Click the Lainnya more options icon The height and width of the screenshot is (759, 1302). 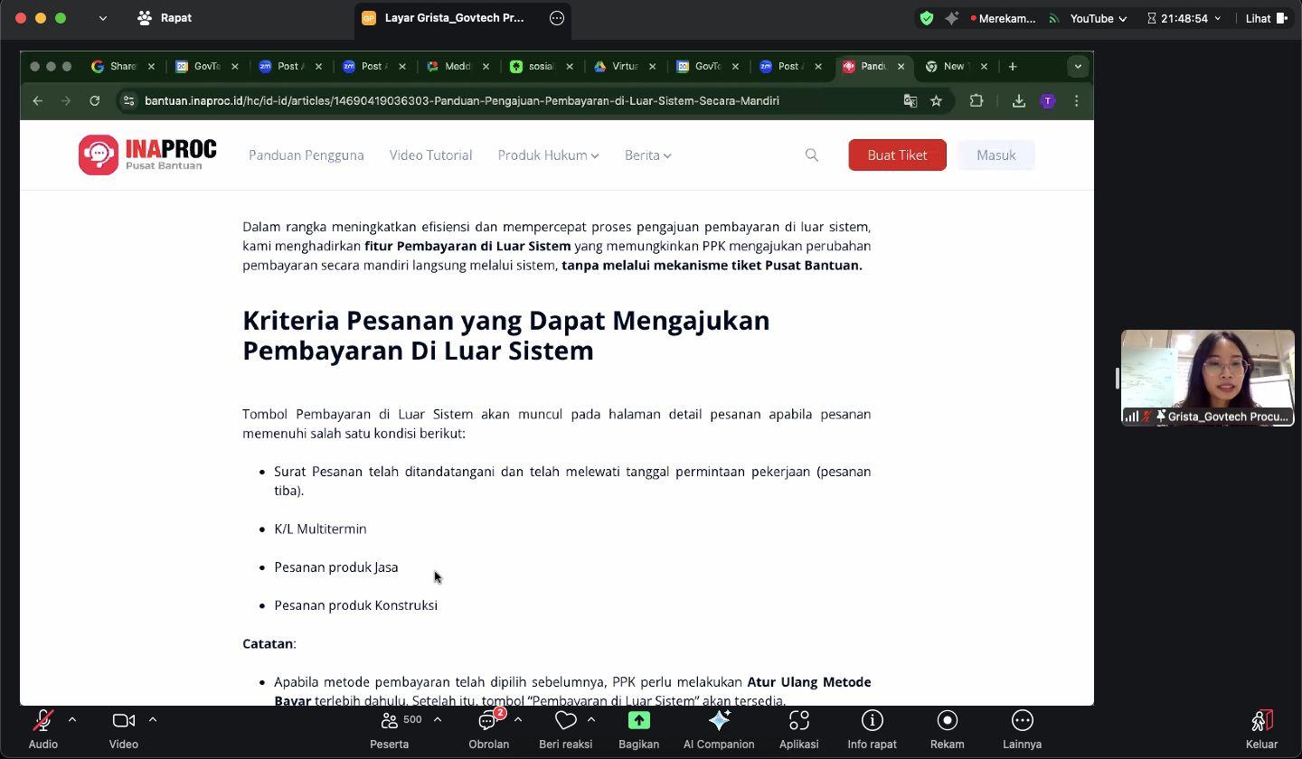pyautogui.click(x=1022, y=721)
